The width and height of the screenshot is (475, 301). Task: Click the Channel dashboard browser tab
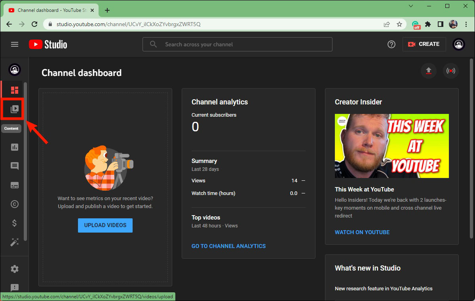click(x=49, y=10)
